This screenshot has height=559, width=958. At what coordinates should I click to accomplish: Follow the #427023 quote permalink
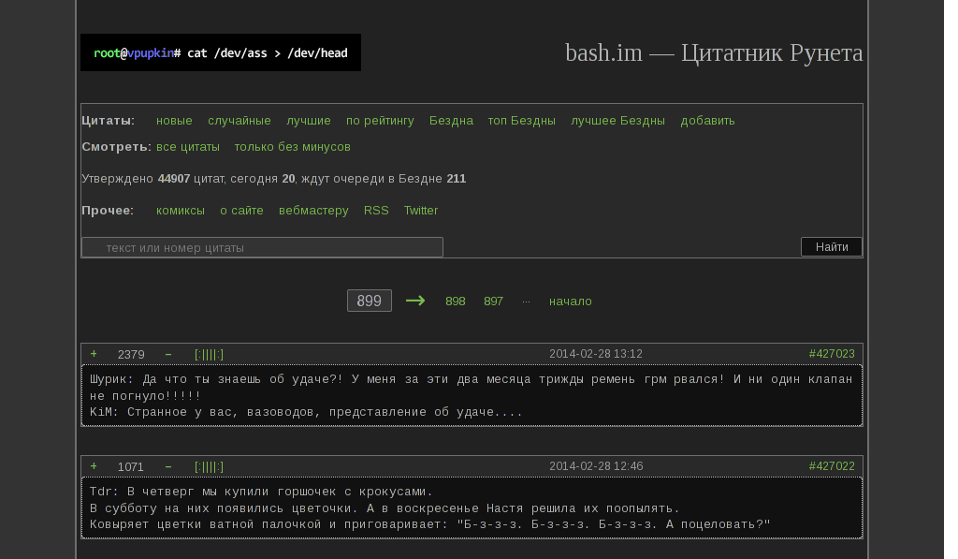coord(832,354)
